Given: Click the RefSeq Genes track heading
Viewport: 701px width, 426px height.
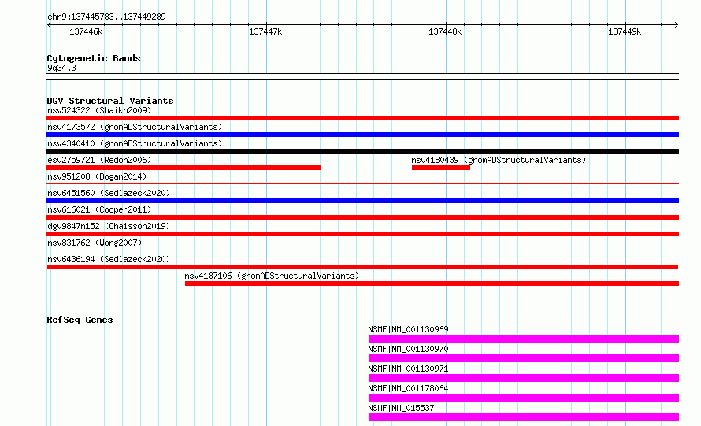Looking at the screenshot, I should (x=80, y=320).
